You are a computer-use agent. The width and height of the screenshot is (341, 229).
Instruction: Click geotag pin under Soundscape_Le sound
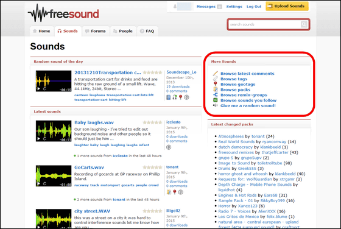[x=180, y=97]
